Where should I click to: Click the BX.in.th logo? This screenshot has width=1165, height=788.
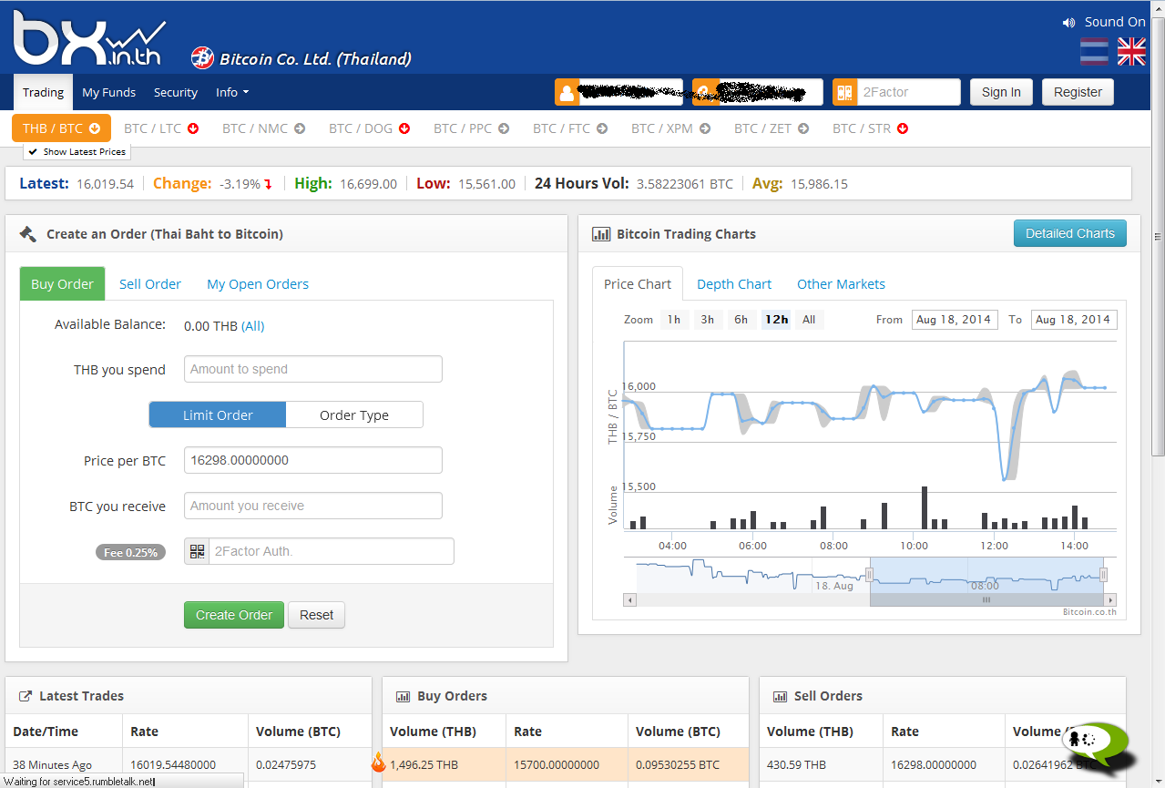88,40
